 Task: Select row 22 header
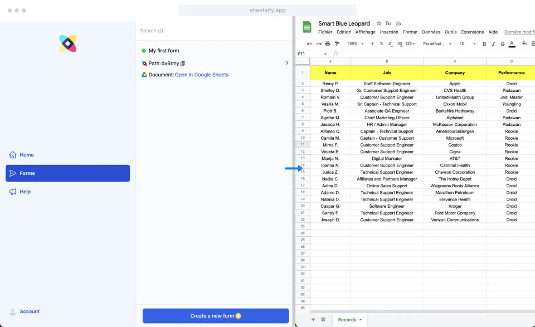[x=302, y=219]
